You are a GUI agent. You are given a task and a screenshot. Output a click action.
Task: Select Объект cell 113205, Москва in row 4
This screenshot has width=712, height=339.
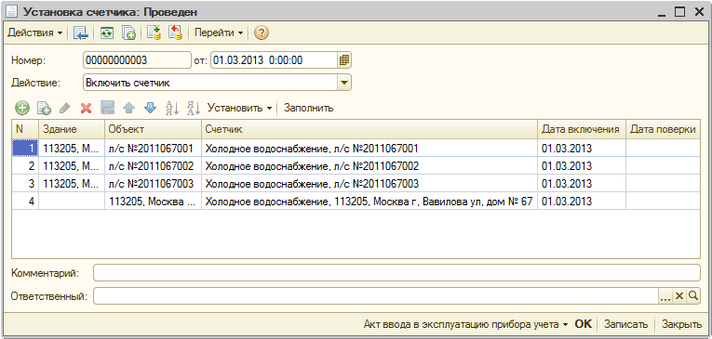tap(153, 202)
